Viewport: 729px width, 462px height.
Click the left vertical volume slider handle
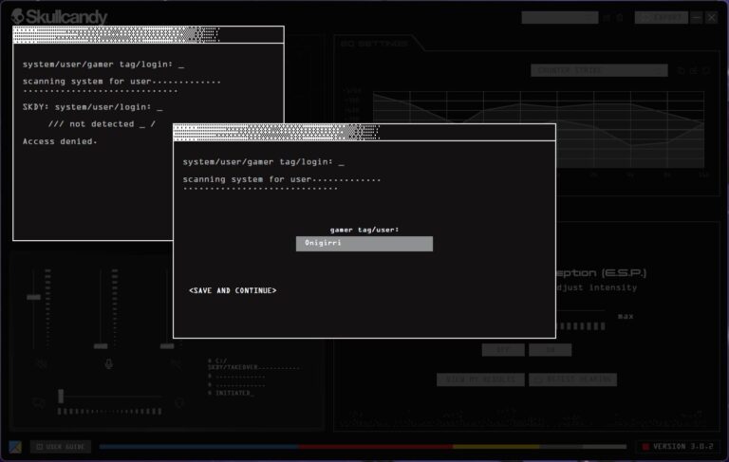coord(34,297)
